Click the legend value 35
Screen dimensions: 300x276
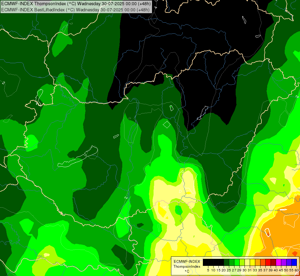tap(260, 270)
